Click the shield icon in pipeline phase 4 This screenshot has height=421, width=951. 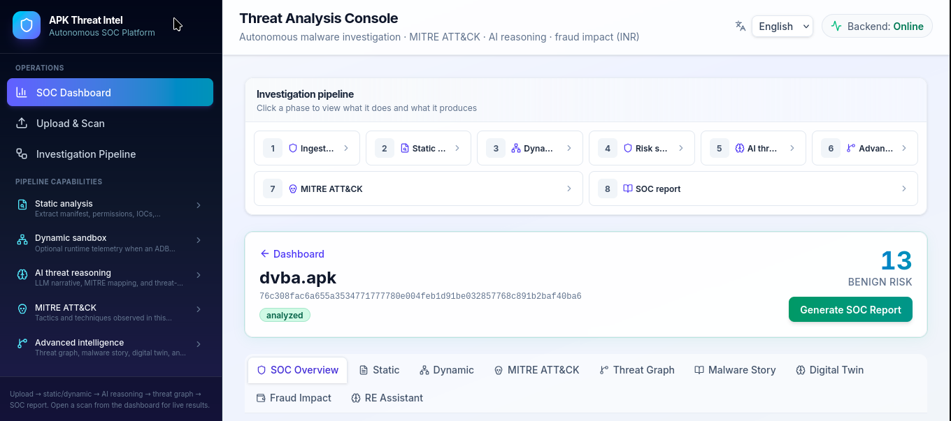click(x=628, y=148)
